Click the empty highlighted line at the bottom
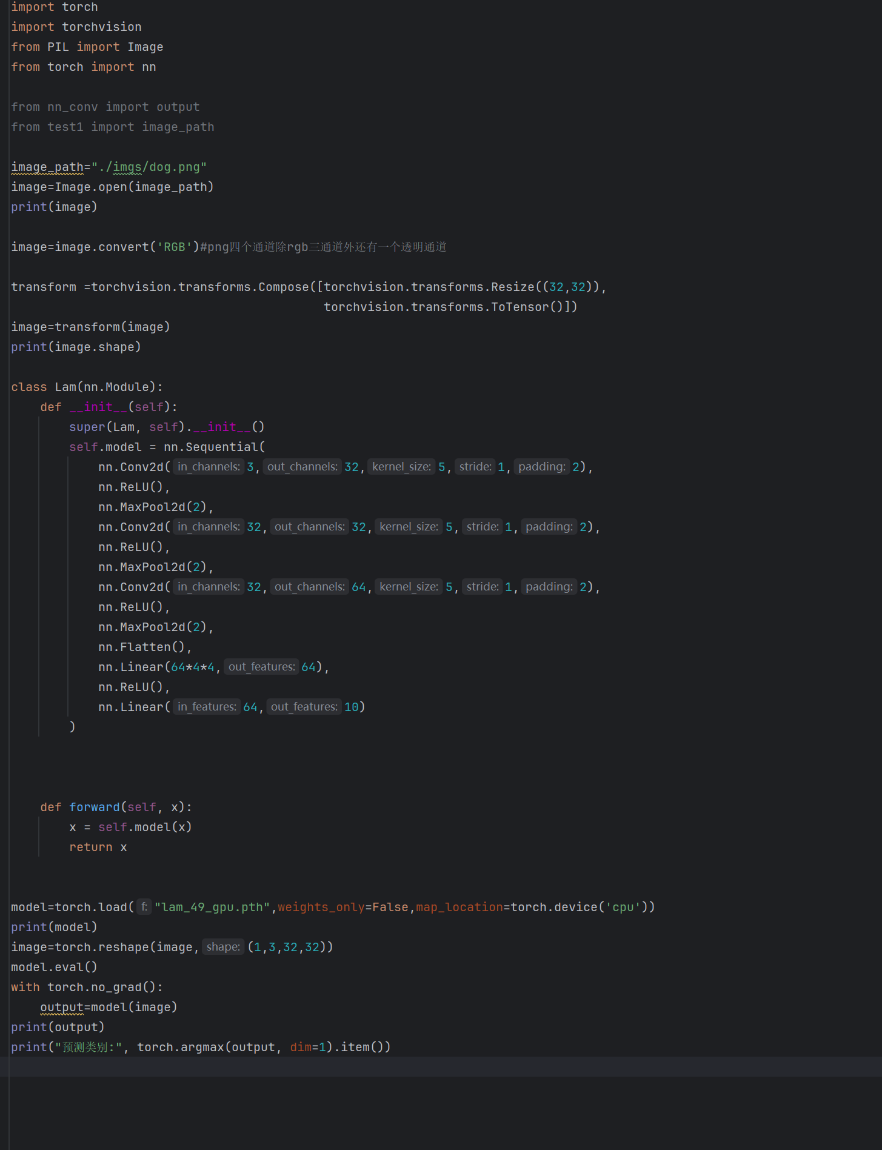The width and height of the screenshot is (882, 1150). 424,1067
